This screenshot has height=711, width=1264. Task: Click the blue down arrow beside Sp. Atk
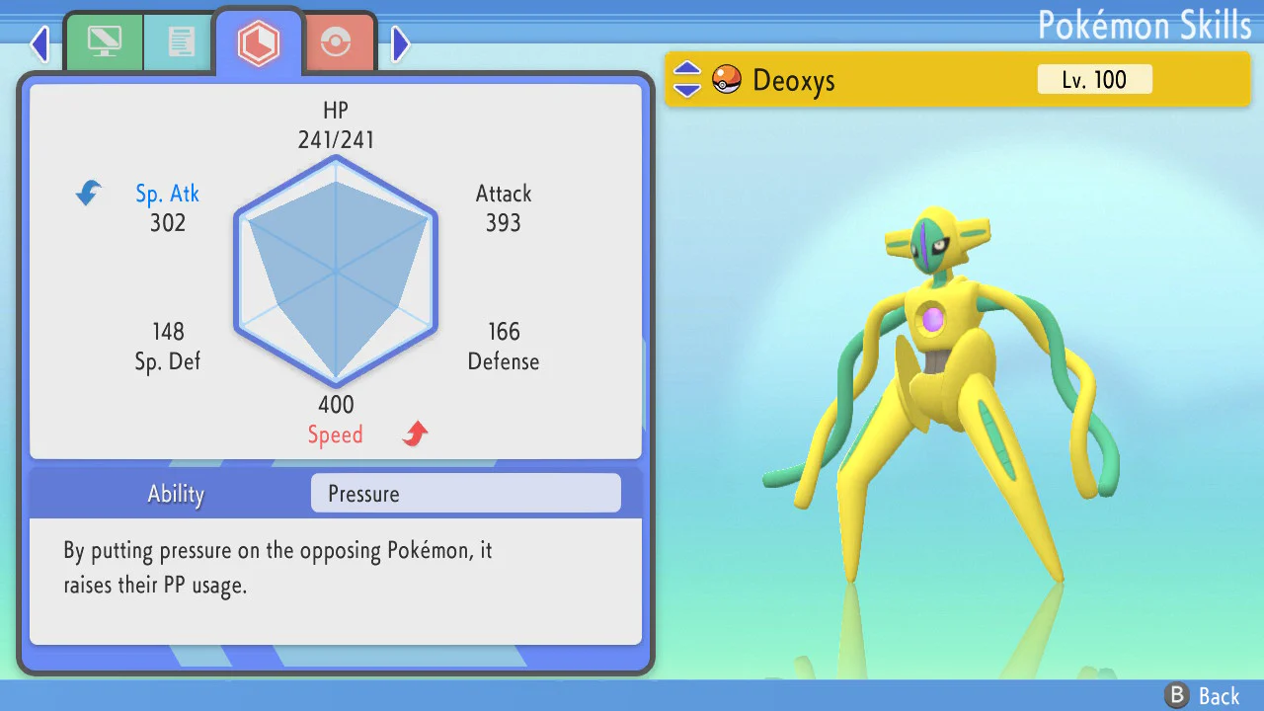click(89, 193)
